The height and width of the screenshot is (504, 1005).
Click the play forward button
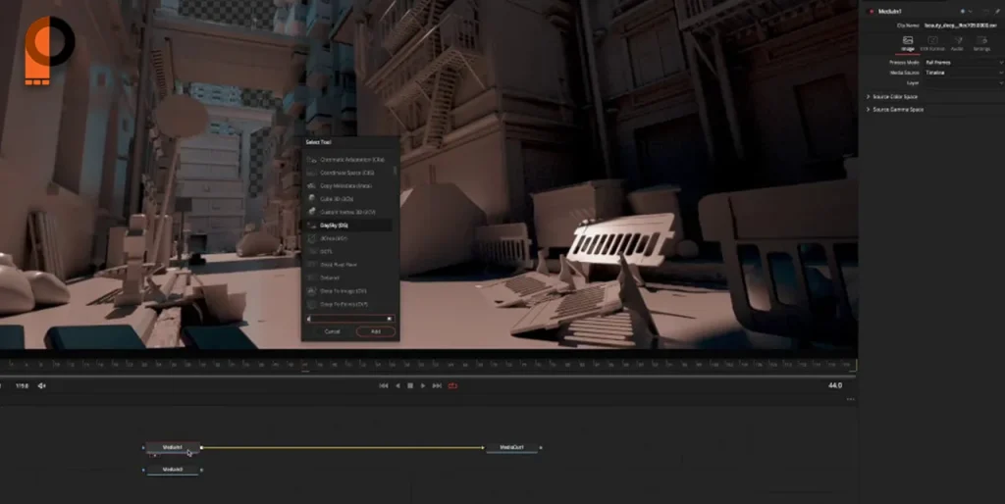coord(423,385)
